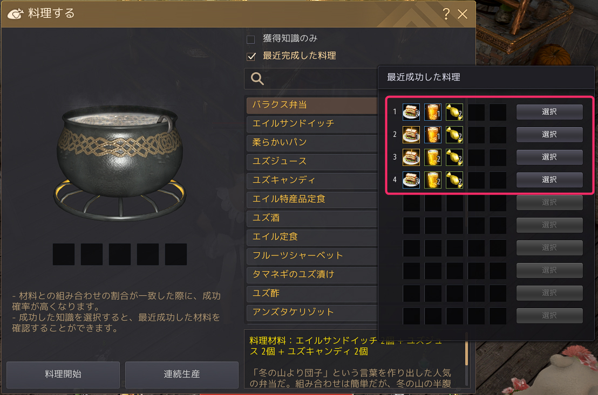Click the first empty ingredient slot under the cauldron
598x395 pixels.
64,254
